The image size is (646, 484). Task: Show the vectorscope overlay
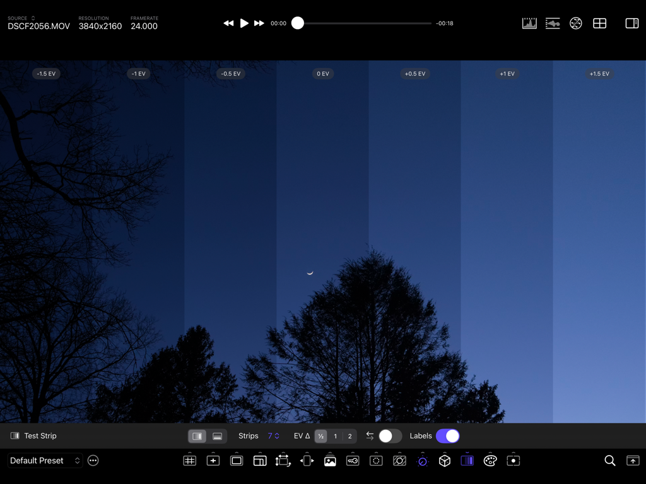coord(575,23)
